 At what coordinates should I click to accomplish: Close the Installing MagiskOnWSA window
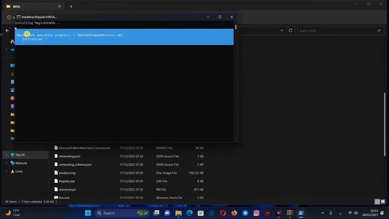pos(232,17)
